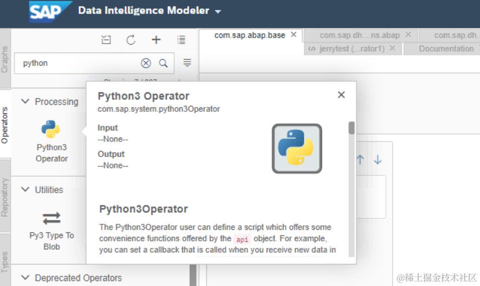
Task: Click the plus icon to create operator
Action: [x=156, y=40]
